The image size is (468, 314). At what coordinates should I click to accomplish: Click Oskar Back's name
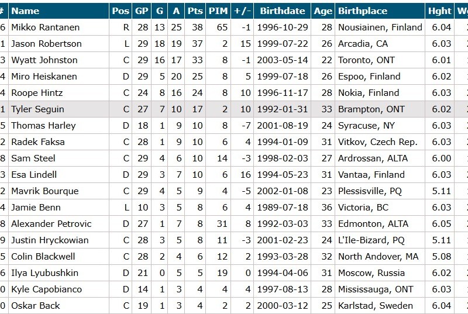[x=35, y=306]
